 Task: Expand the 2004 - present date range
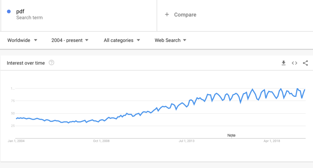pos(70,40)
